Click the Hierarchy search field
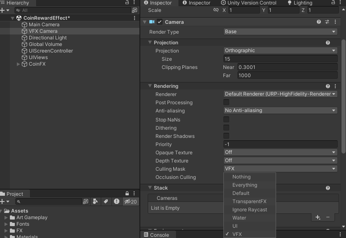Viewport: 346px width, 238px height. pyautogui.click(x=73, y=10)
